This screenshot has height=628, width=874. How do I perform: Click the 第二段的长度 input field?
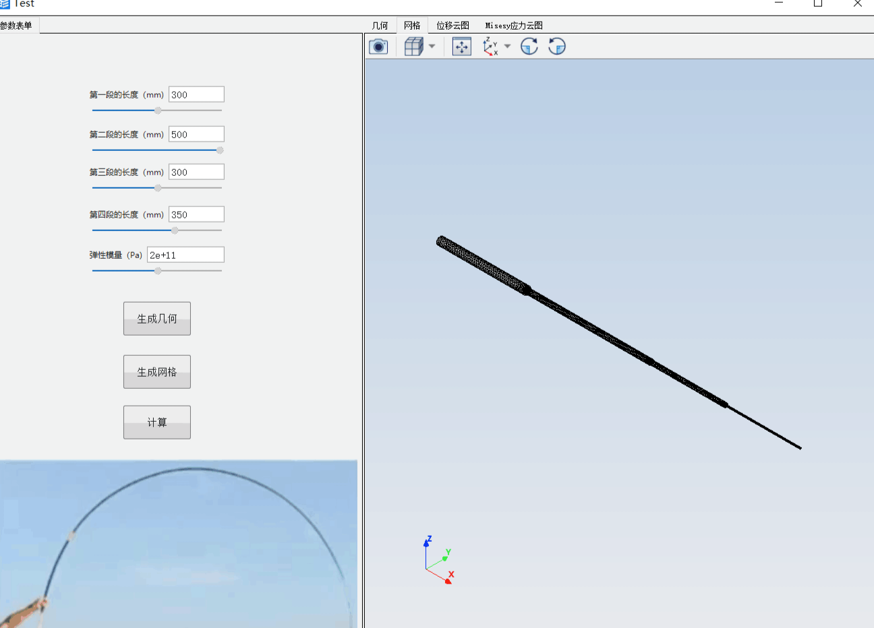(196, 134)
